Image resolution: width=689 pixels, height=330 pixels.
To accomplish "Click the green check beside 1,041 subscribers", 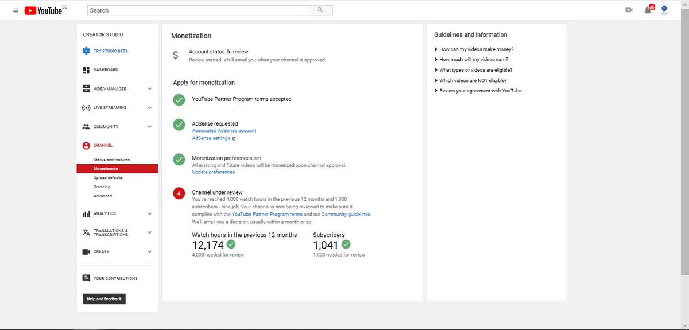I will [346, 244].
